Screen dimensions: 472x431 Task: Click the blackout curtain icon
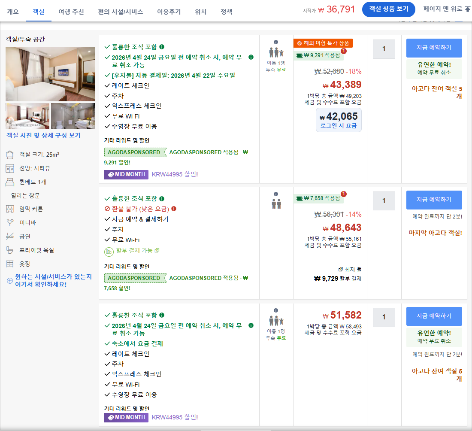point(10,209)
